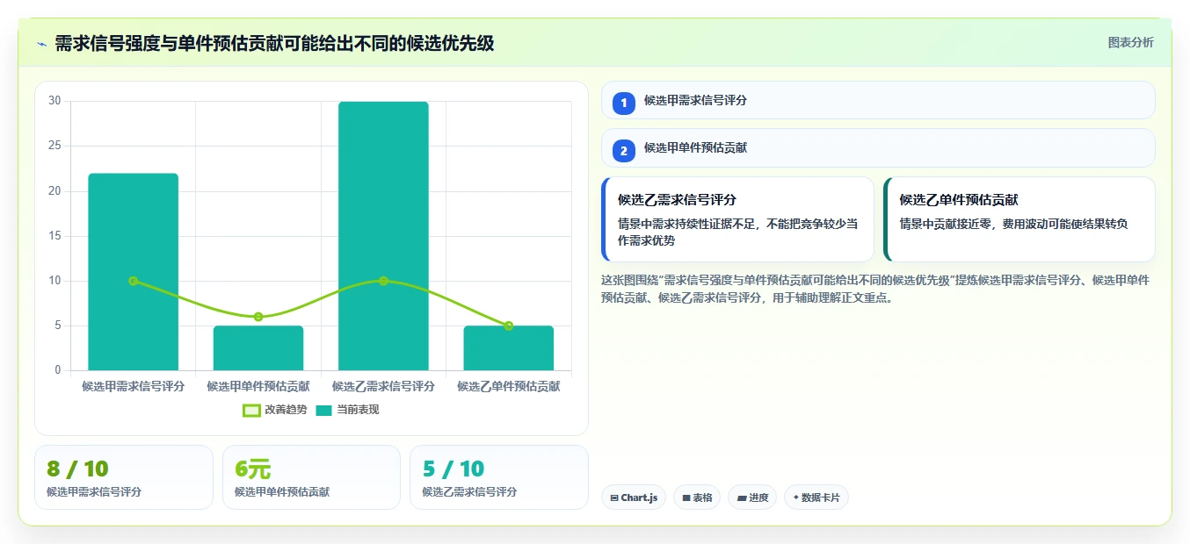
Task: Click the 数据卡片 star icon
Action: pos(795,497)
